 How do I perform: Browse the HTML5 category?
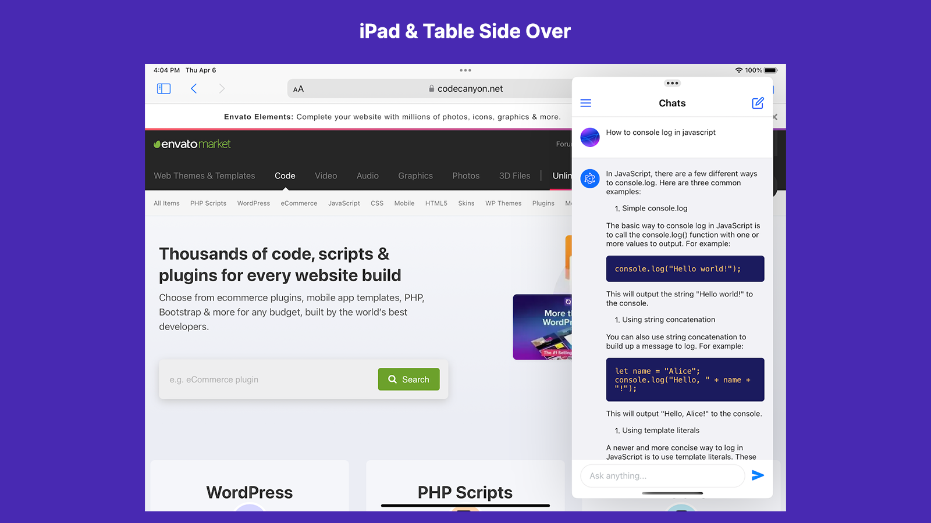[436, 203]
